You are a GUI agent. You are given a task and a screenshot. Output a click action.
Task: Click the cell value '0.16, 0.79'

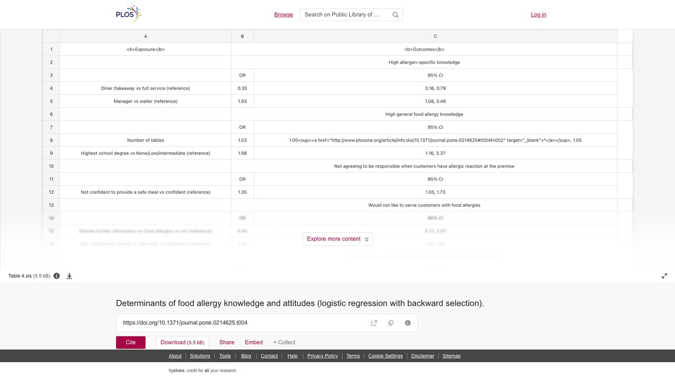click(436, 88)
